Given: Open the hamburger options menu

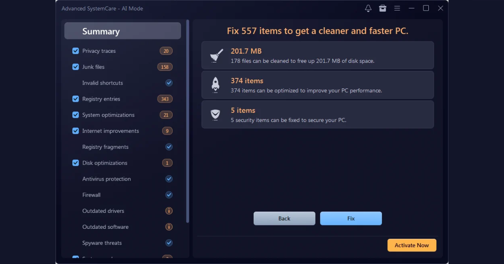Looking at the screenshot, I should pos(397,8).
